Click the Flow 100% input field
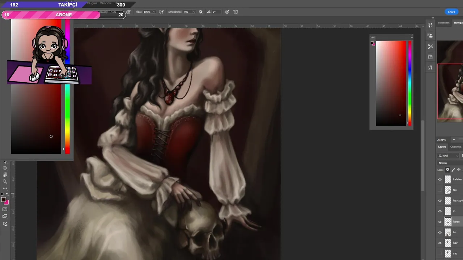The height and width of the screenshot is (260, 463). 147,12
